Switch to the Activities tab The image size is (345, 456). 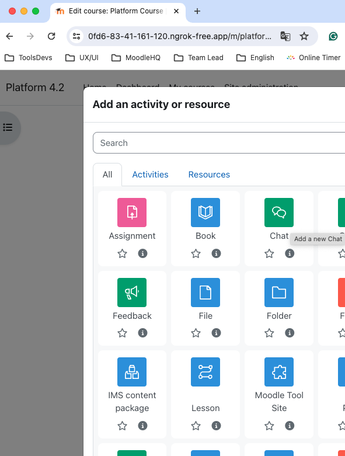coord(150,175)
